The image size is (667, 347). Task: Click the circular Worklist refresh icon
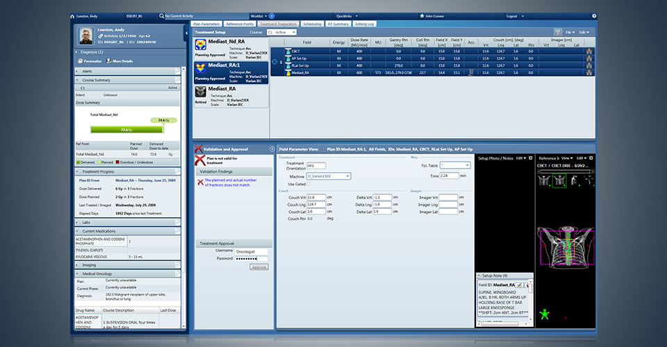[x=272, y=16]
